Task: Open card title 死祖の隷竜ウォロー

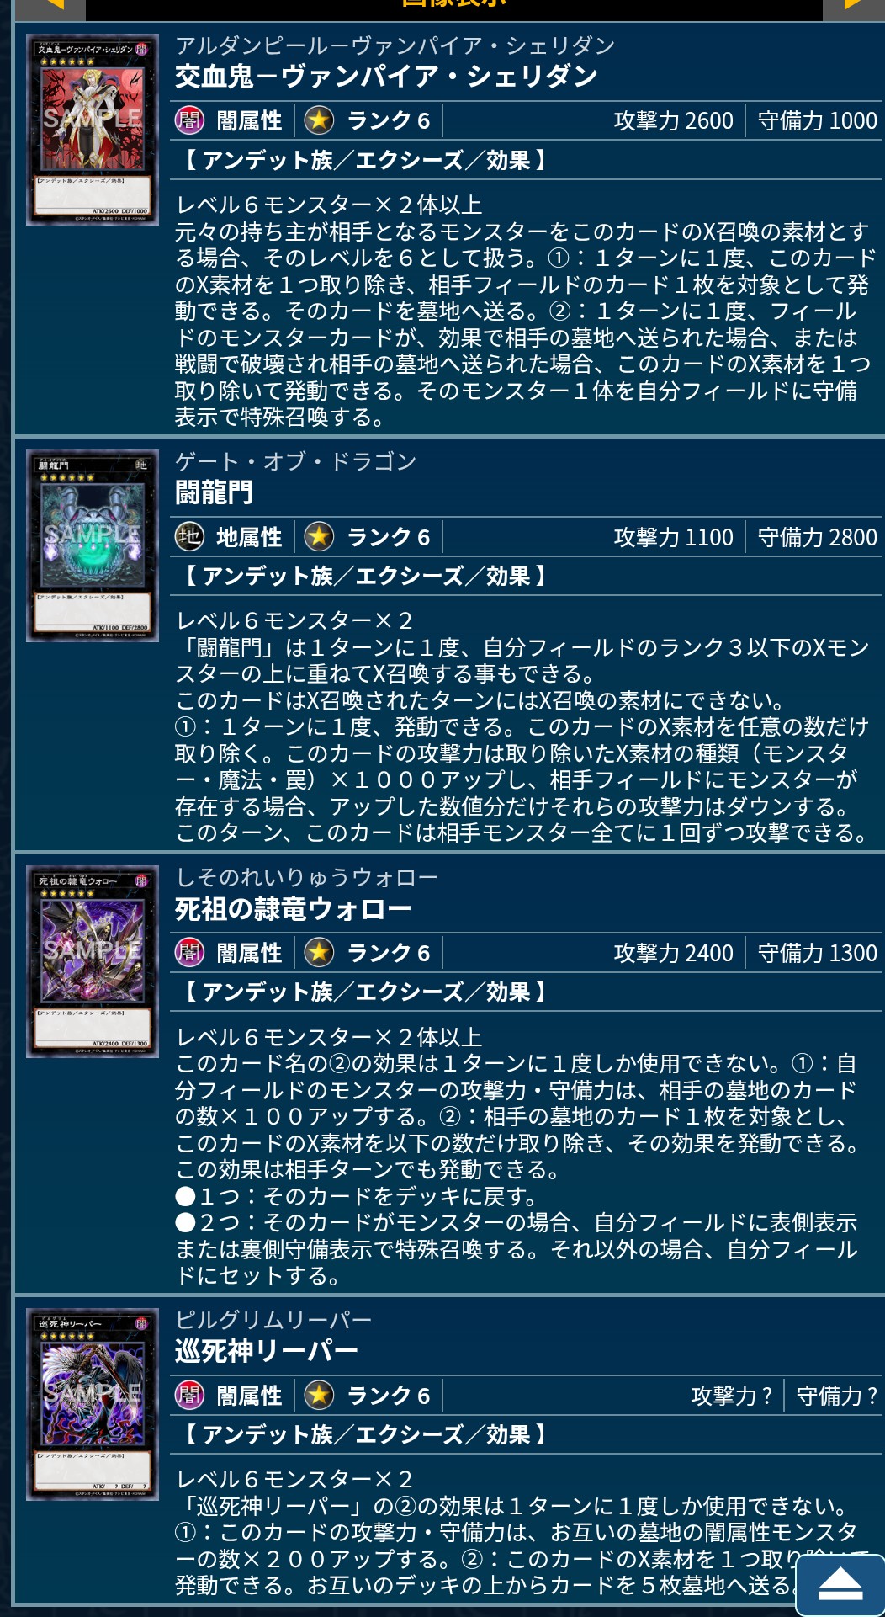Action: coord(293,908)
